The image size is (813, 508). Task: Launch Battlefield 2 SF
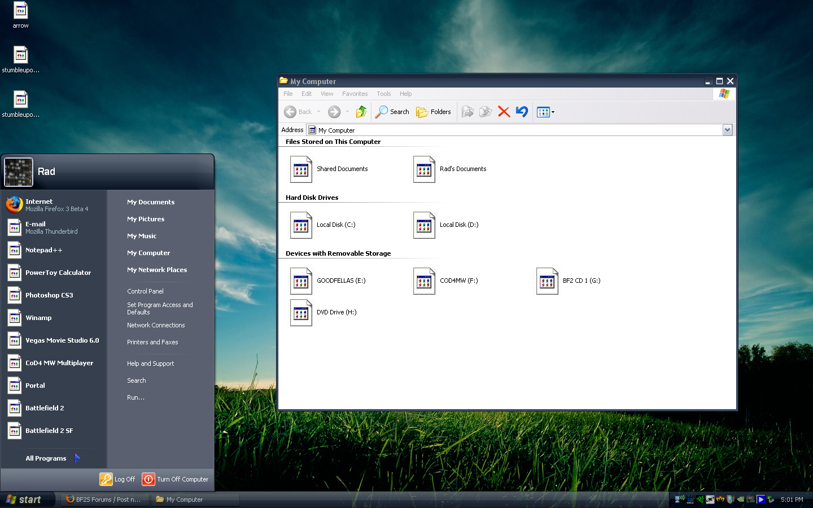point(54,431)
